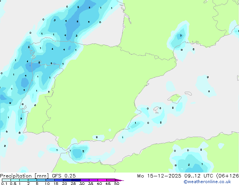The width and height of the screenshot is (239, 185).
Task: Click the 10–15 mm legend color swatch
Action: point(50,180)
